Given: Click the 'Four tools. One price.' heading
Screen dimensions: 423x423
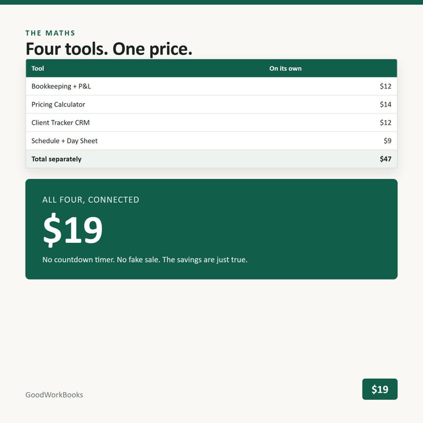Looking at the screenshot, I should click(109, 49).
